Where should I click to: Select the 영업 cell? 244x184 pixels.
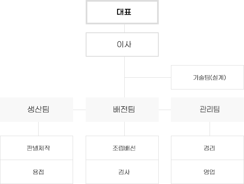point(207,172)
